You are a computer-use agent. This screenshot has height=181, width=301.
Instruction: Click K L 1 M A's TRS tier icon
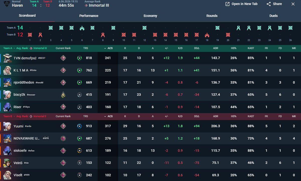79,70
